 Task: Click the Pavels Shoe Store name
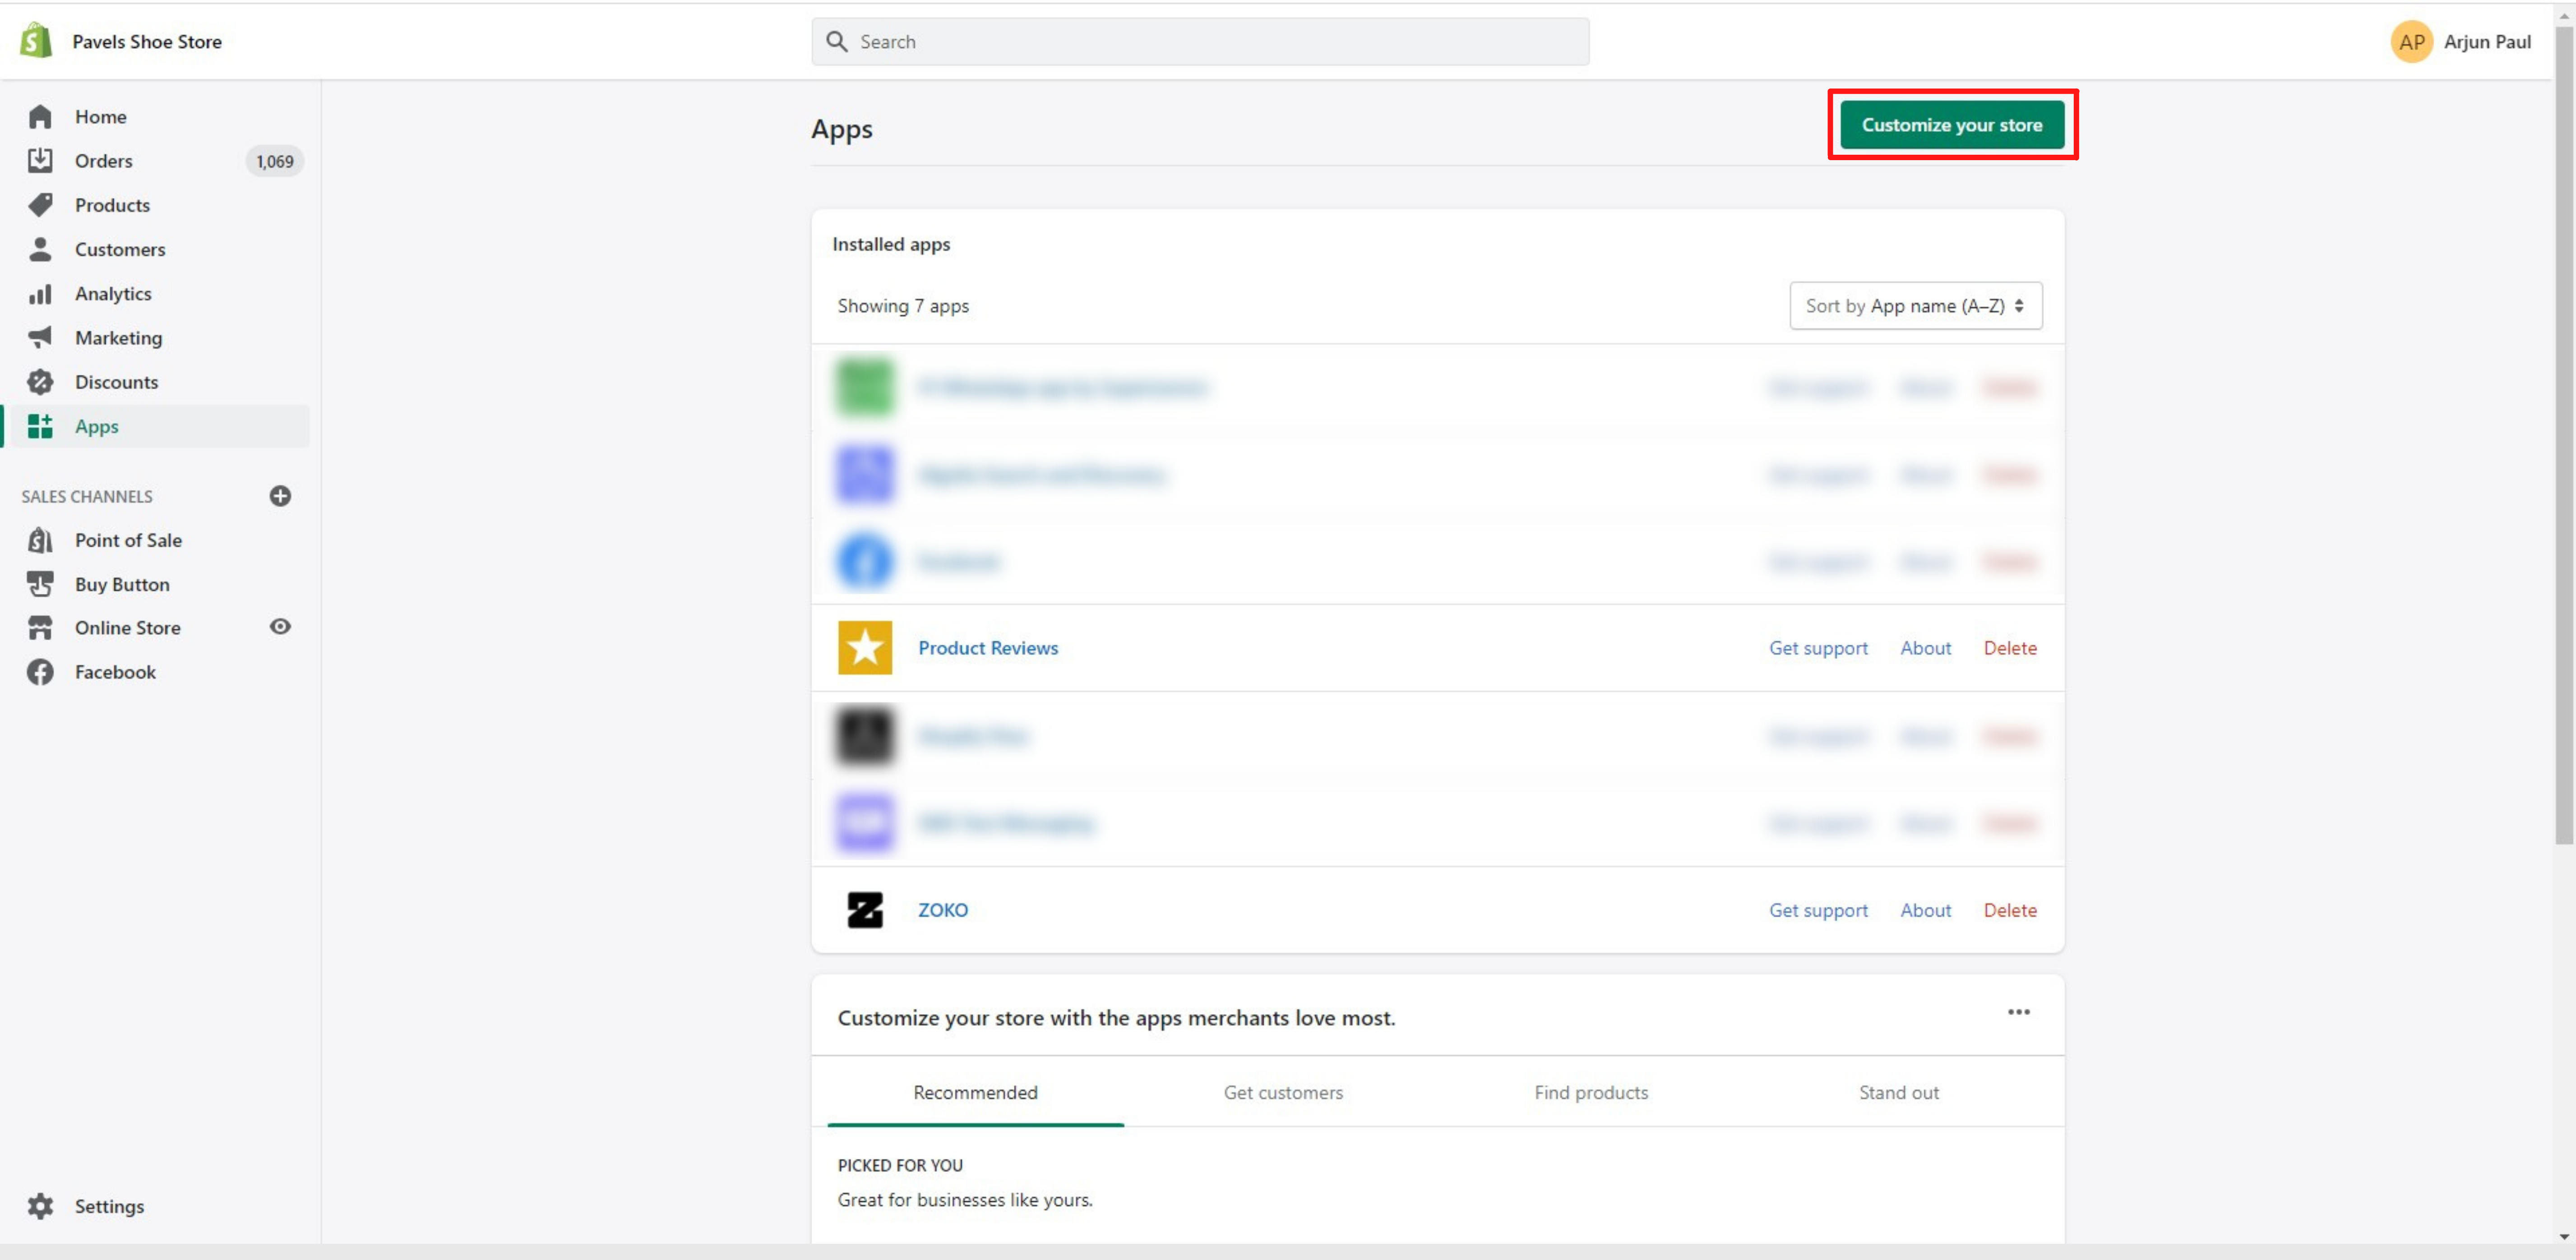(147, 41)
